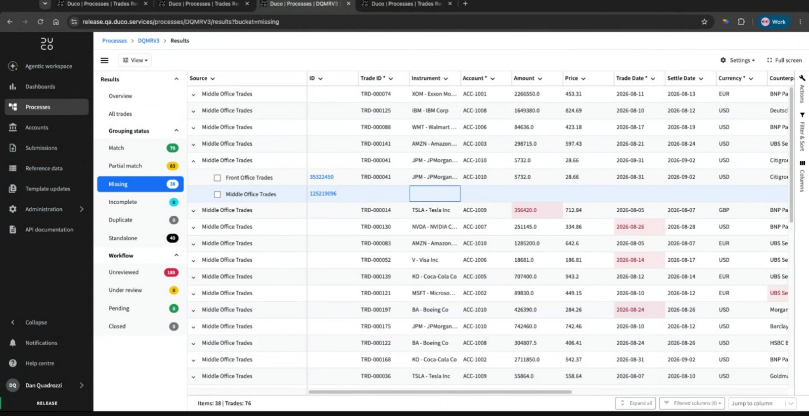Open the Source column menu
Image resolution: width=809 pixels, height=416 pixels.
pos(212,79)
